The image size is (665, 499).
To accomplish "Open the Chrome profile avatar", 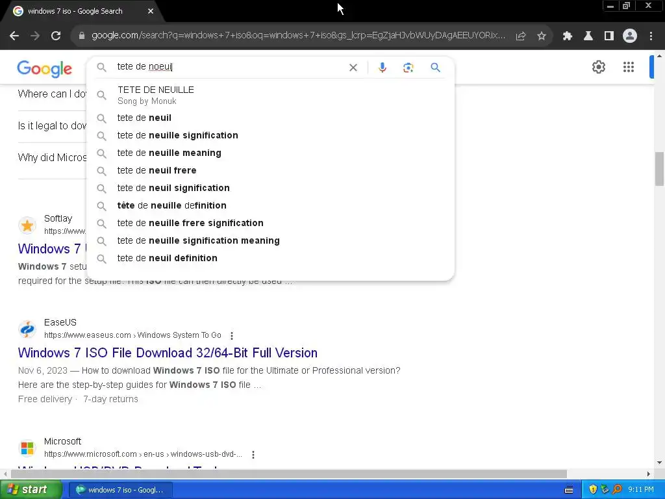I will (630, 36).
